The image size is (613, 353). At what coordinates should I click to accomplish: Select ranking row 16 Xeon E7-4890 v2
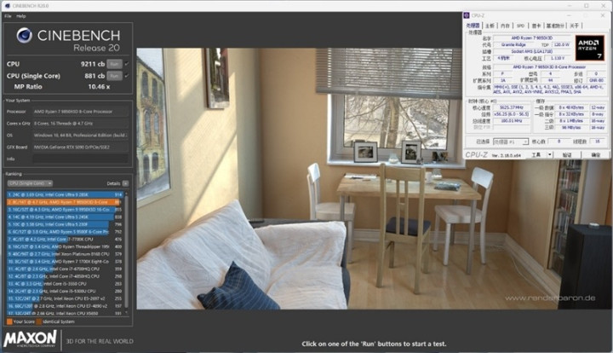click(x=65, y=306)
